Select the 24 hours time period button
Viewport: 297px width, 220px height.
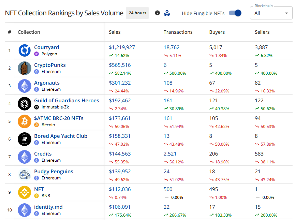(x=137, y=13)
